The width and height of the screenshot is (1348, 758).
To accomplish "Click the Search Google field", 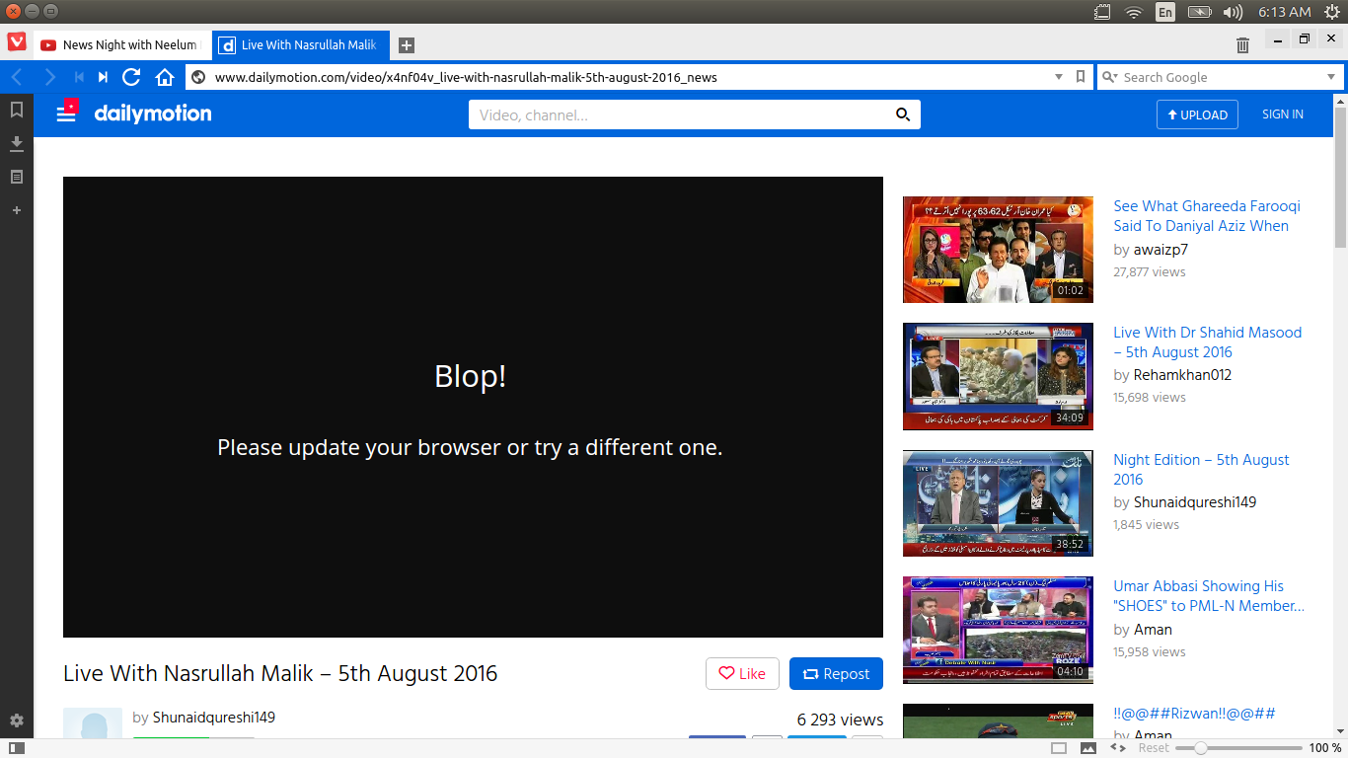I will pos(1221,77).
